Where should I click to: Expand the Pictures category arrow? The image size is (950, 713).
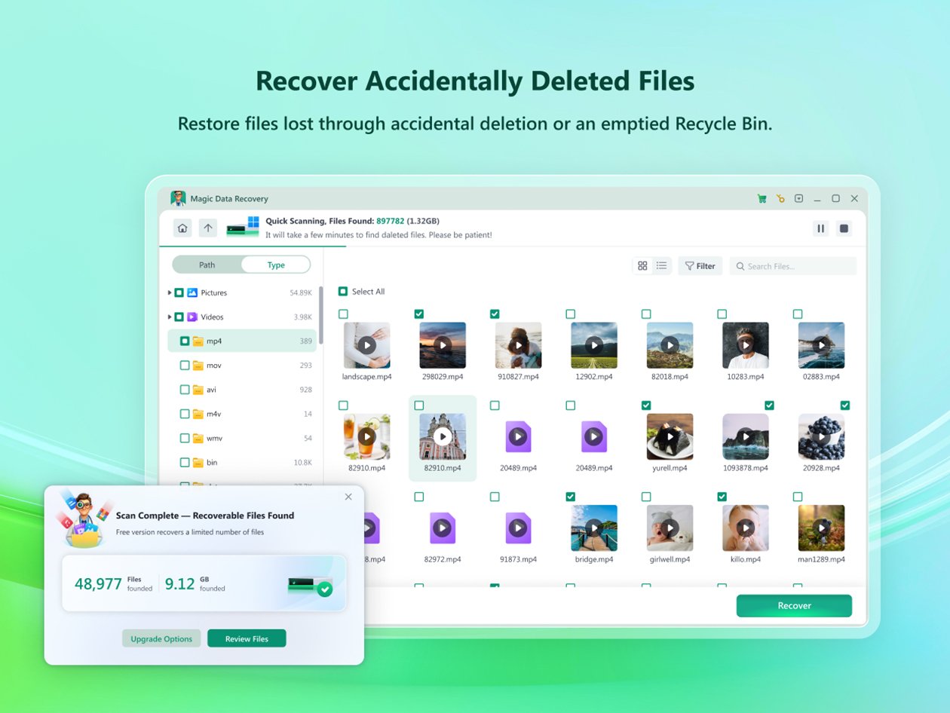tap(169, 292)
